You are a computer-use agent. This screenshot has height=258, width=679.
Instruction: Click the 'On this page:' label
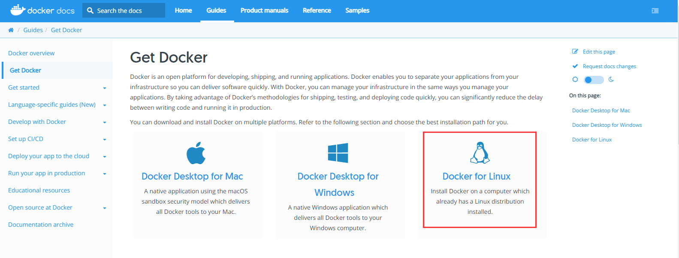point(585,96)
